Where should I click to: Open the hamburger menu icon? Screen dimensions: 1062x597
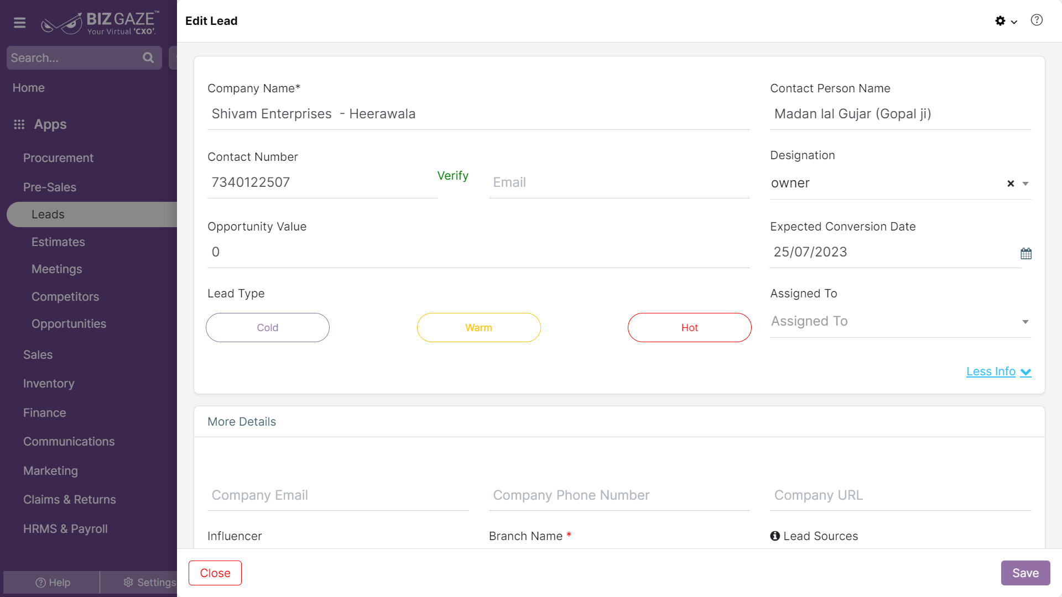click(x=20, y=23)
